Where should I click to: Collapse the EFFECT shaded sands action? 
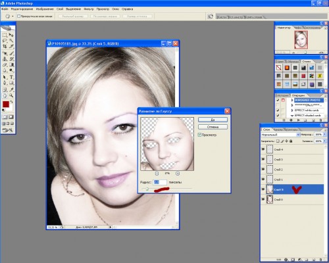292,116
